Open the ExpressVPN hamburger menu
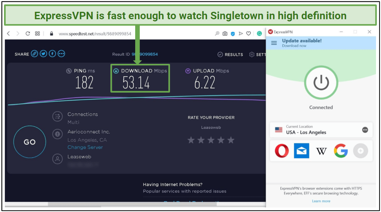The height and width of the screenshot is (212, 381). pyautogui.click(x=274, y=43)
